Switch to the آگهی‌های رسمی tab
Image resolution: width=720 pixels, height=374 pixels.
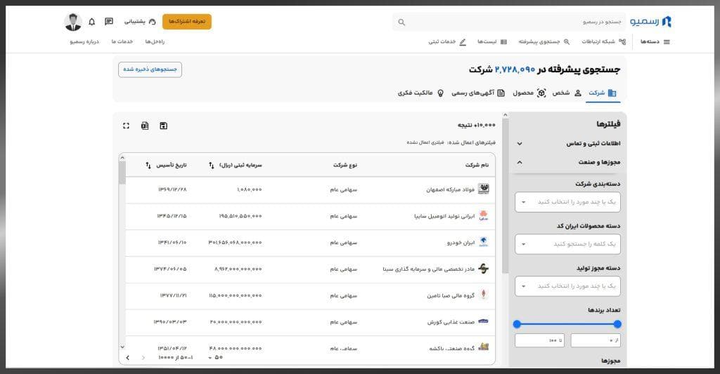(x=478, y=93)
